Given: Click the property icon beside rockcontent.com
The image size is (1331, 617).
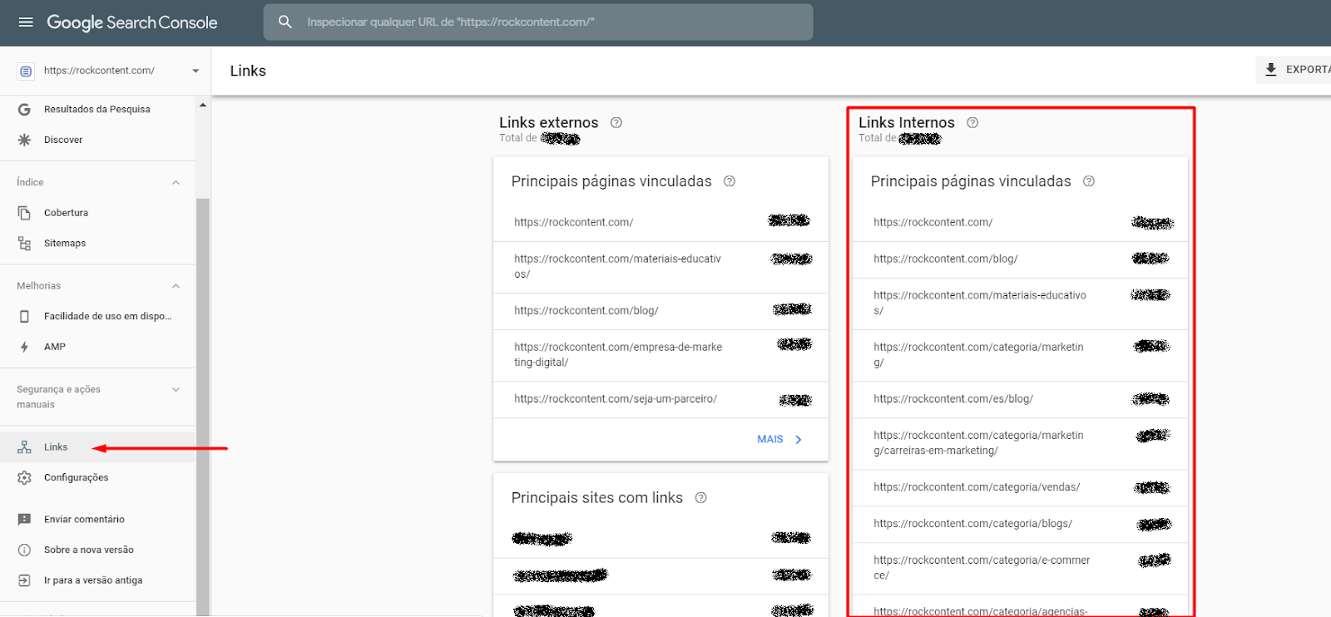Looking at the screenshot, I should 26,72.
